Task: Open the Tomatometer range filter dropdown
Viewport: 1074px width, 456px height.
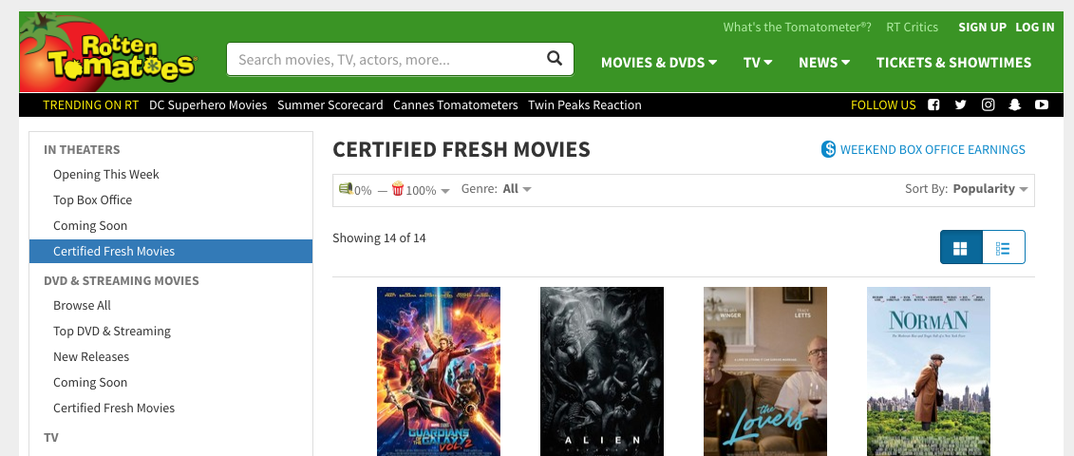Action: 394,190
